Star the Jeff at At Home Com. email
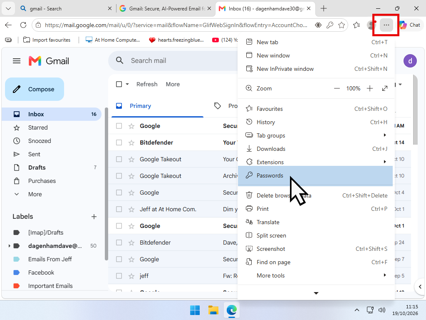 (x=131, y=209)
